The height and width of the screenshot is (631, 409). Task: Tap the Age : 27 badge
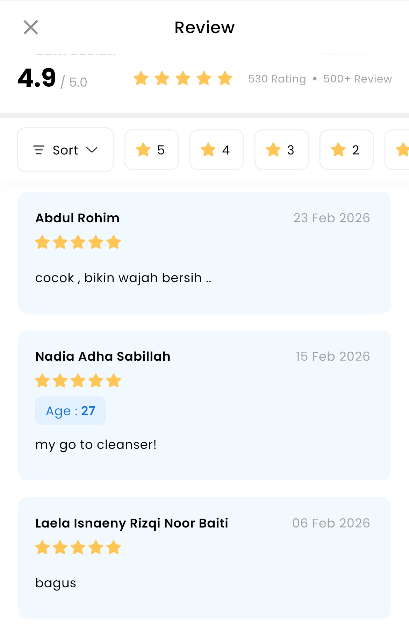[70, 411]
